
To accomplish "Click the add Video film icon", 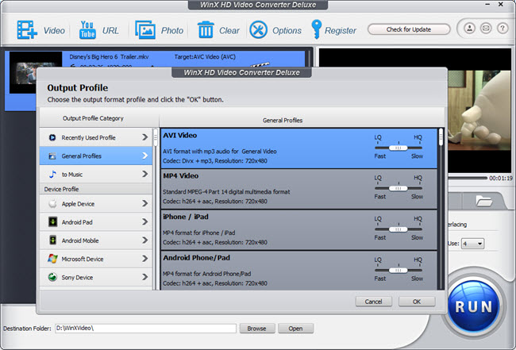I will pos(27,30).
